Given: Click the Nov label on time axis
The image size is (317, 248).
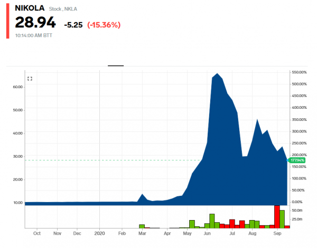Looking at the screenshot, I should [57, 233].
